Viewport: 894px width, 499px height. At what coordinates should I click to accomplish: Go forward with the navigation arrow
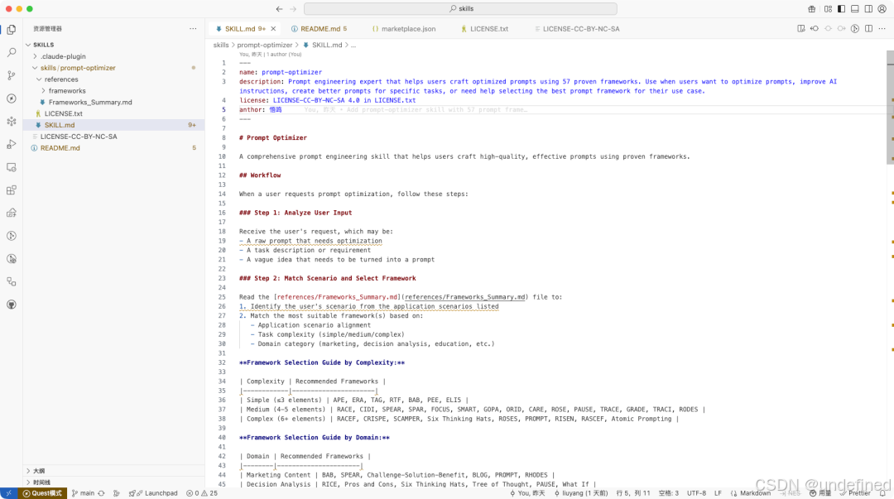tap(293, 8)
